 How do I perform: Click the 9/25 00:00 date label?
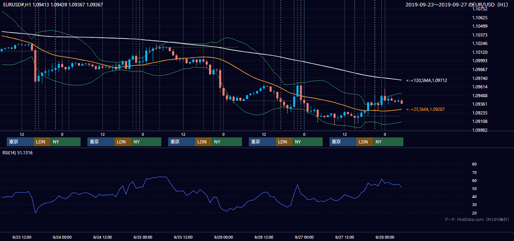pos(143,237)
